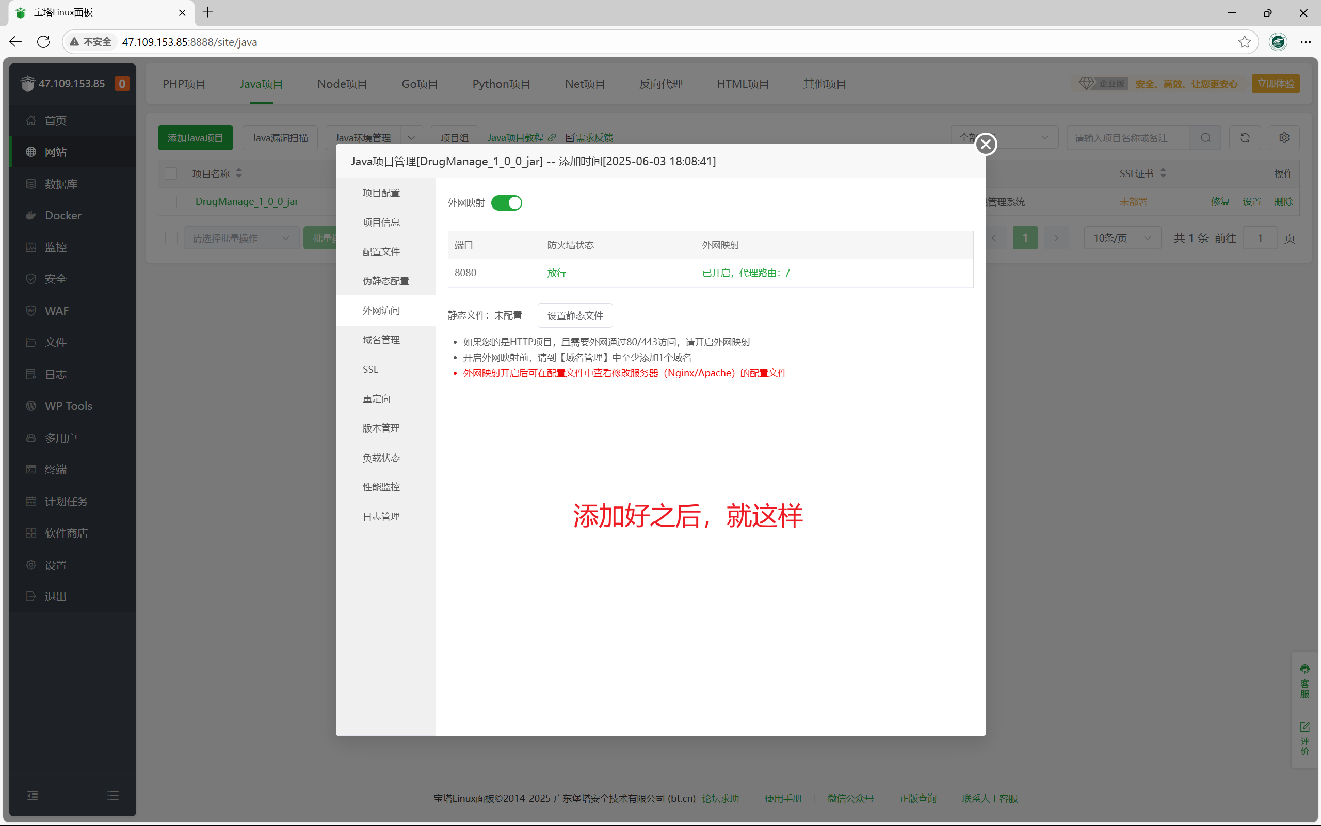Image resolution: width=1321 pixels, height=826 pixels.
Task: Open the 监控 monitoring panel
Action: pyautogui.click(x=55, y=246)
